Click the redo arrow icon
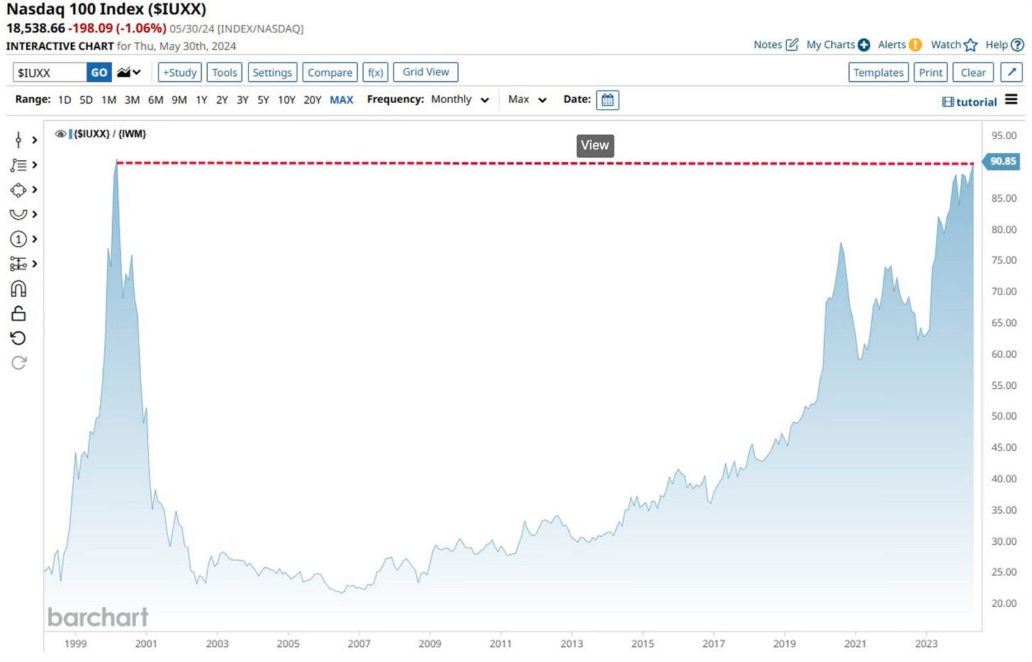The height and width of the screenshot is (662, 1032). coord(18,363)
